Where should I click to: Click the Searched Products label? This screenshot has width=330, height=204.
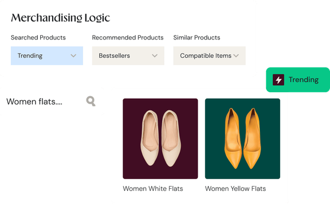(x=38, y=37)
